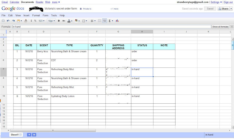
Task: Toggle the wrap text button
Action: point(104,21)
